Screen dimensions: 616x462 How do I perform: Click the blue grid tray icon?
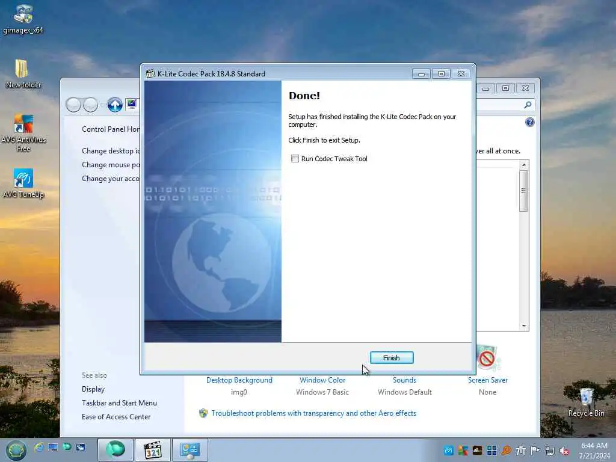click(491, 451)
